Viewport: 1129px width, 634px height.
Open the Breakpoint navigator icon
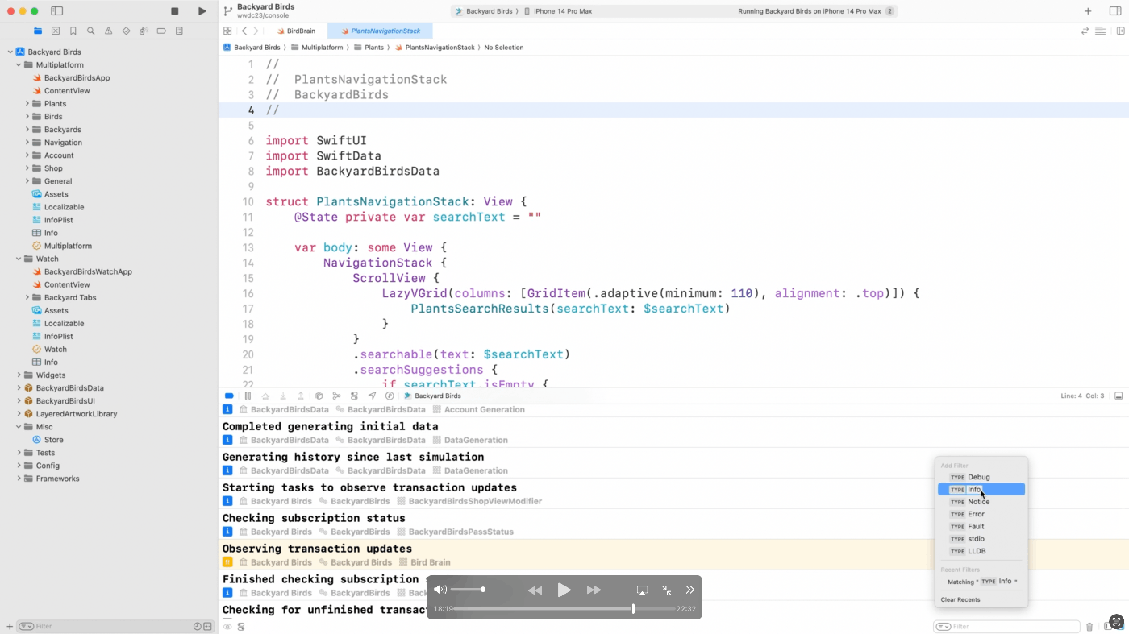coord(161,31)
